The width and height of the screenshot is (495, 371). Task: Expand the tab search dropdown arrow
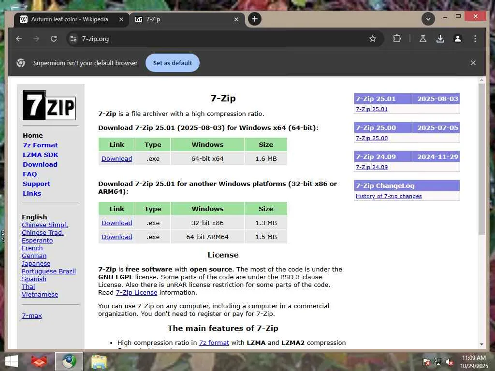click(x=428, y=19)
